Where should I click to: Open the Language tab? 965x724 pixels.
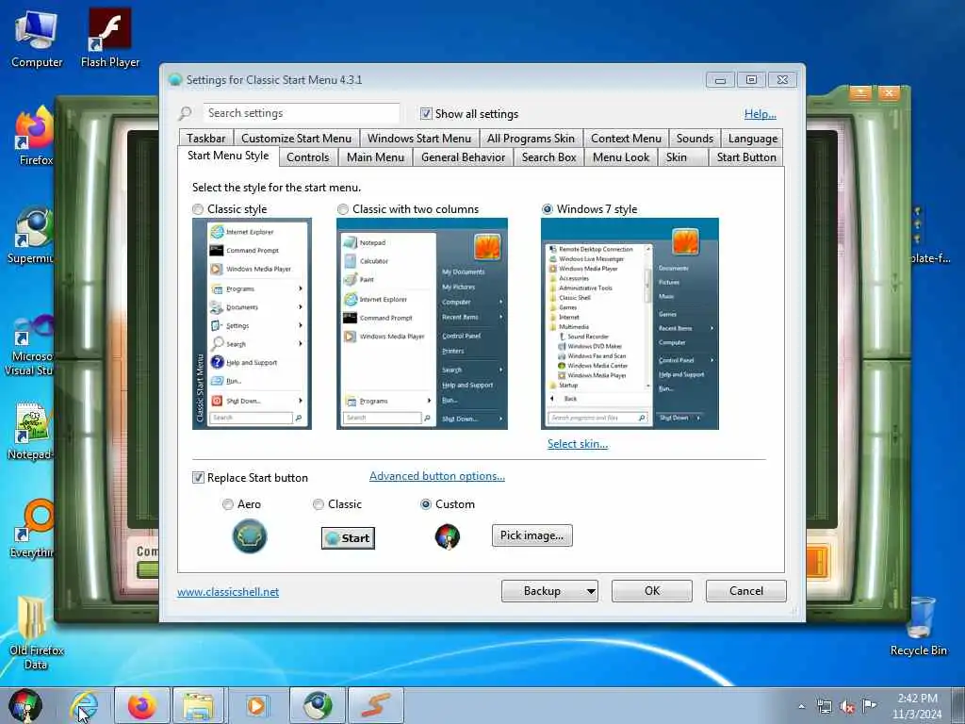(753, 139)
